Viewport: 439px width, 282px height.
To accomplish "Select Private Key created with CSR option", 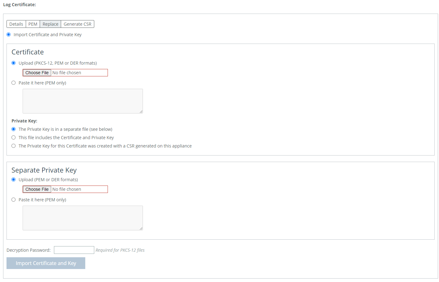I will coord(14,146).
